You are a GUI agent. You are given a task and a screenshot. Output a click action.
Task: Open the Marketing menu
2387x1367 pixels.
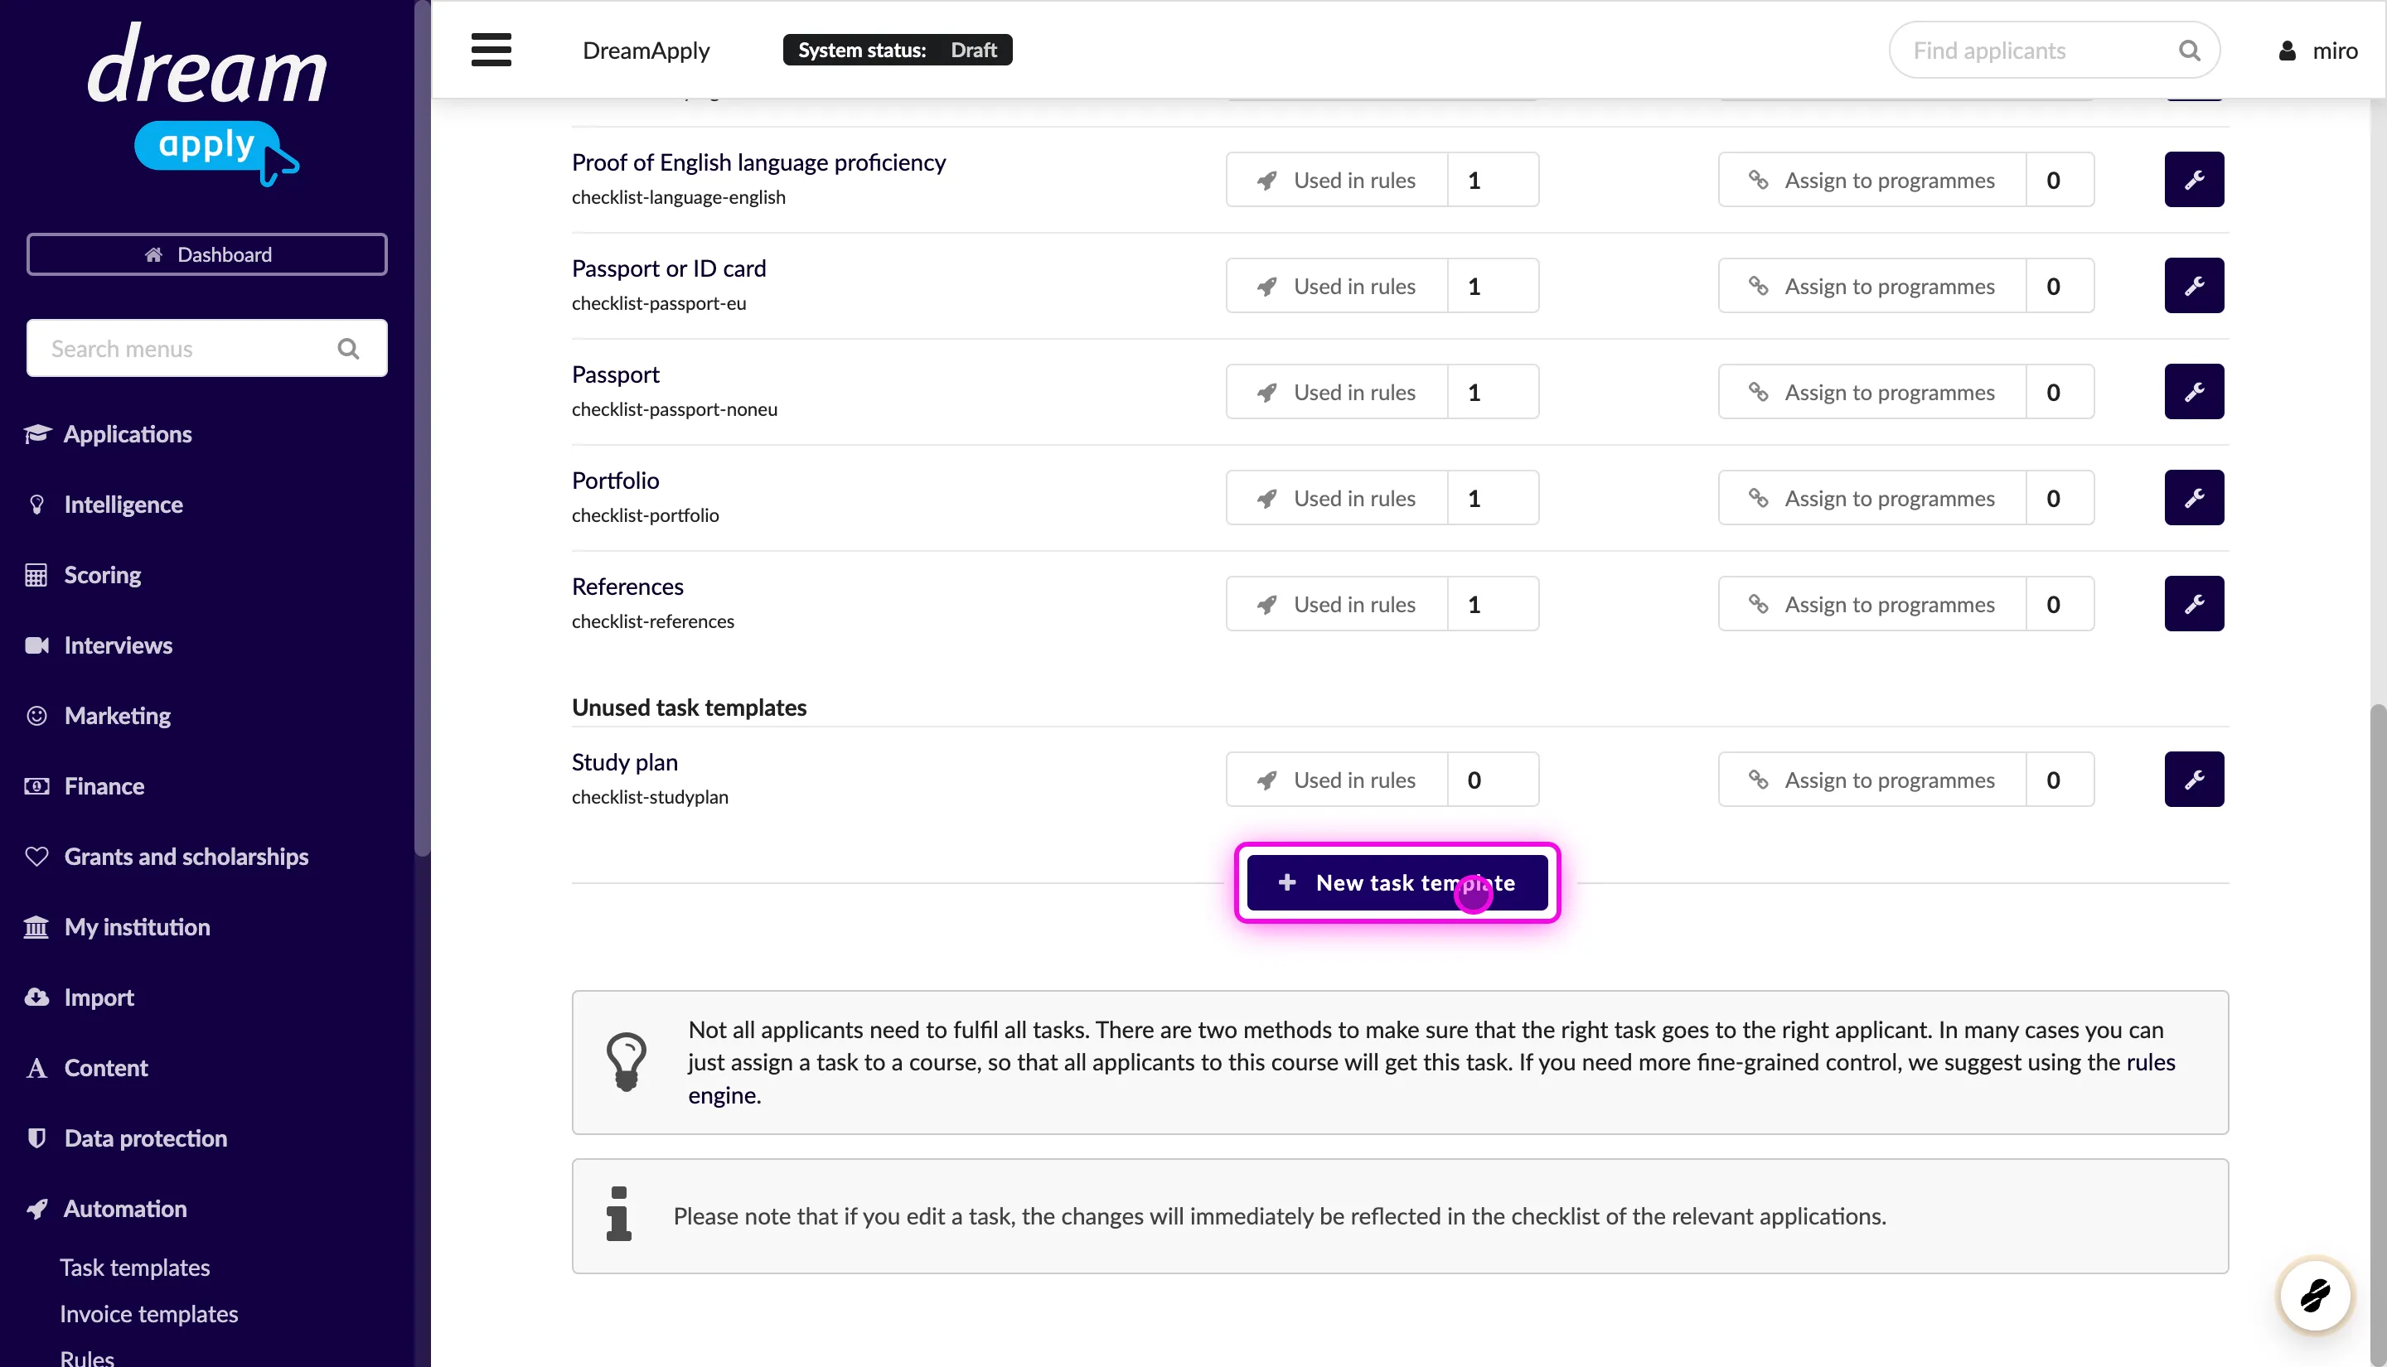(x=118, y=716)
